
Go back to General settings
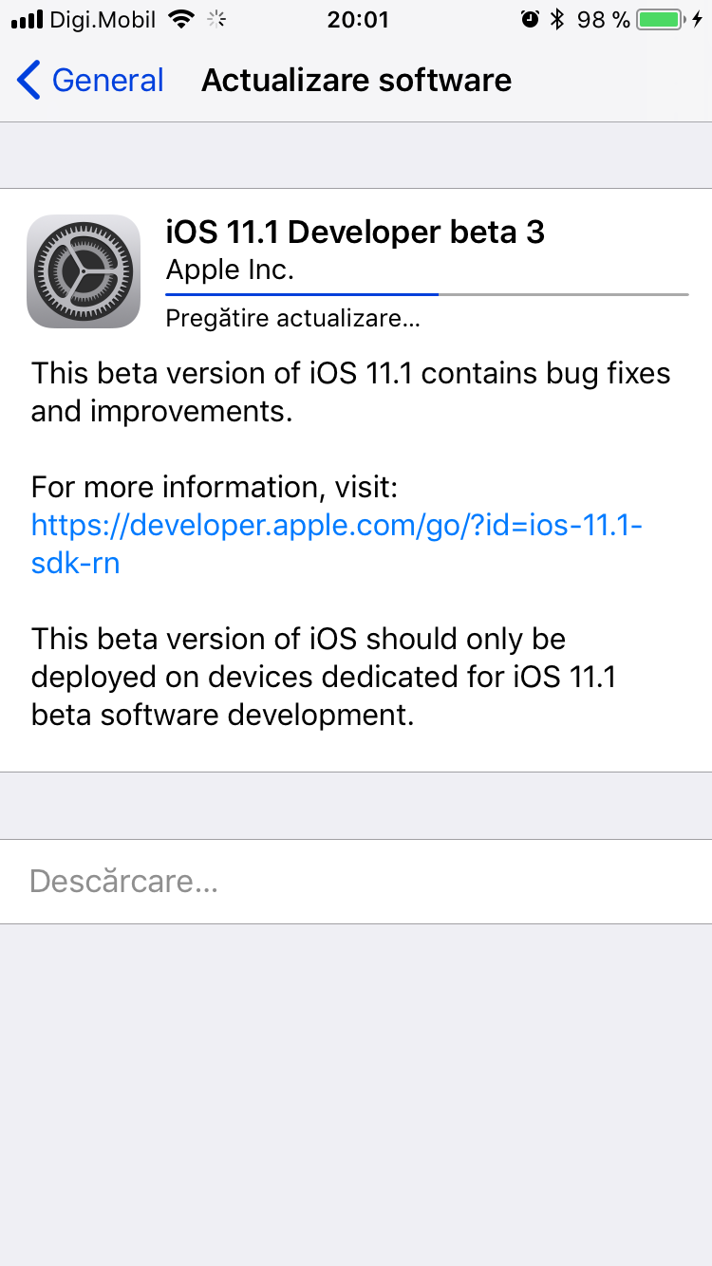coord(90,81)
